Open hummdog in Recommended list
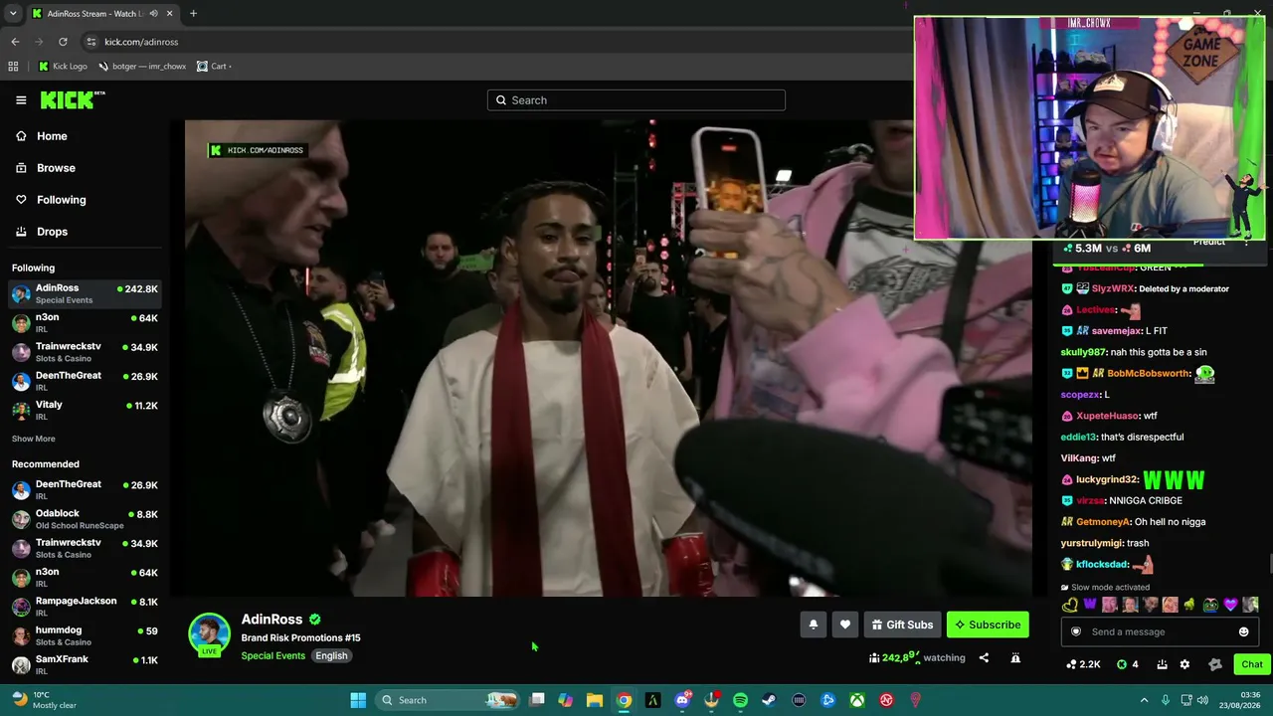Image resolution: width=1273 pixels, height=716 pixels. pos(85,635)
